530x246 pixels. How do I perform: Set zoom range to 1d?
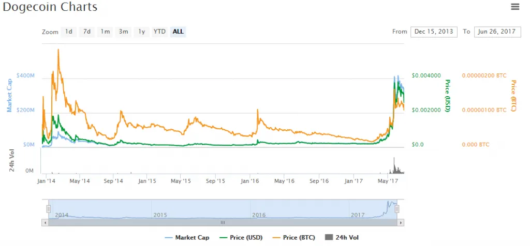(69, 32)
